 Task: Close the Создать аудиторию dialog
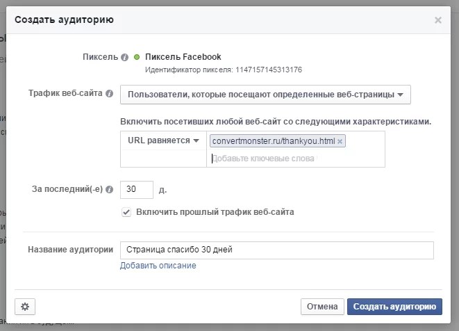point(437,20)
